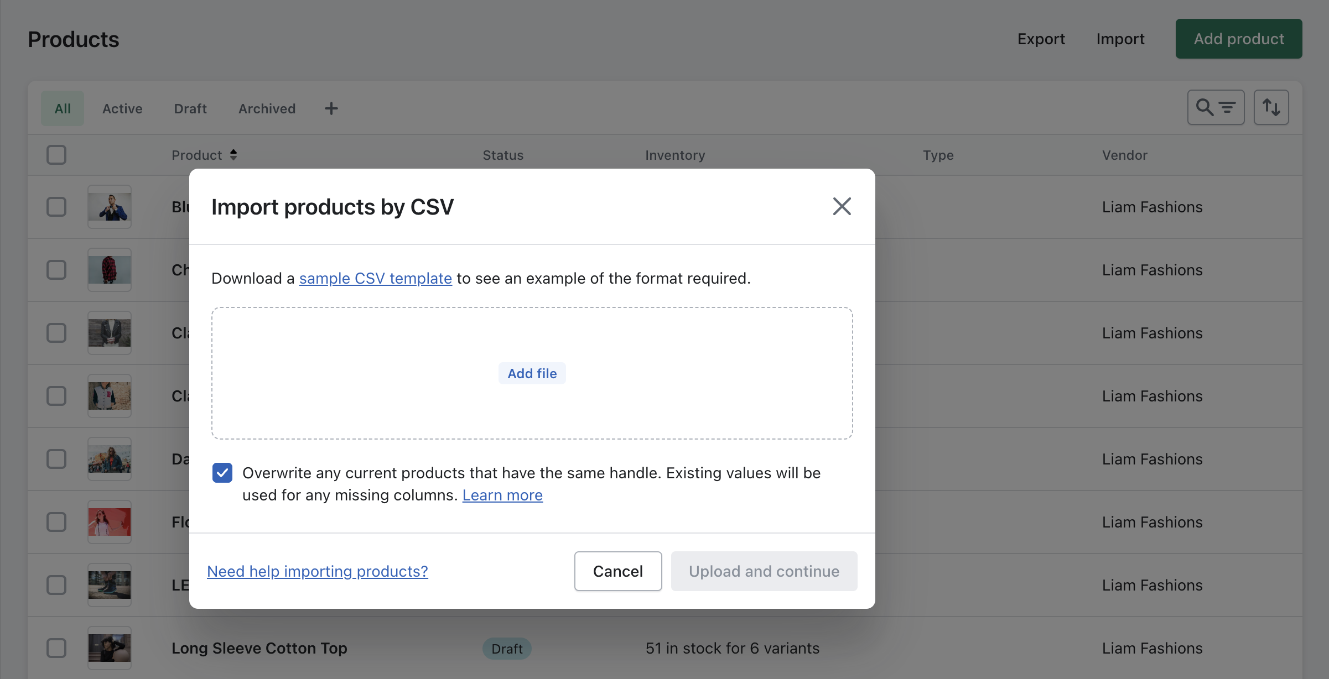Click the Long Sleeve Cotton Top thumbnail

tap(109, 646)
